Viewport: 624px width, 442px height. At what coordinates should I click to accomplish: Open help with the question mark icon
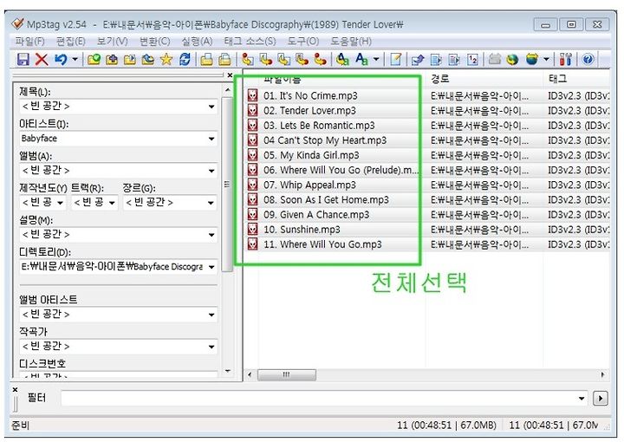(x=588, y=60)
